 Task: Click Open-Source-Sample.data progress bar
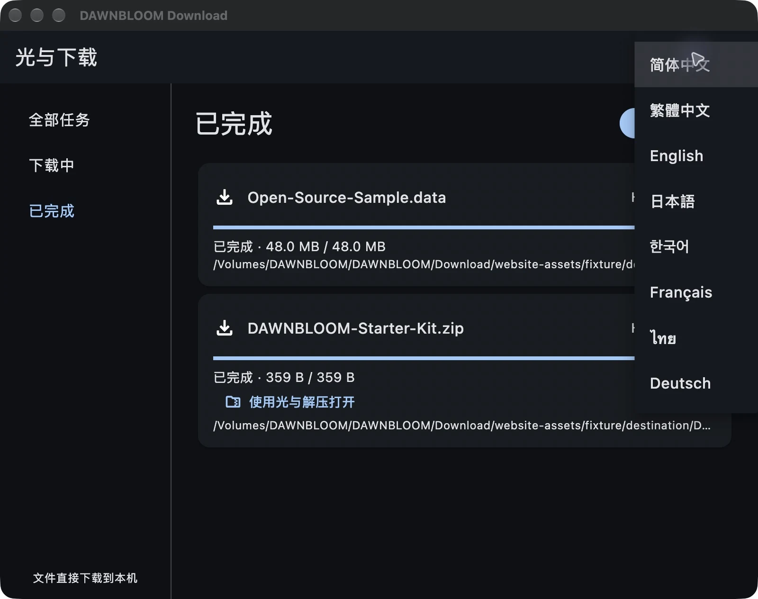(424, 227)
